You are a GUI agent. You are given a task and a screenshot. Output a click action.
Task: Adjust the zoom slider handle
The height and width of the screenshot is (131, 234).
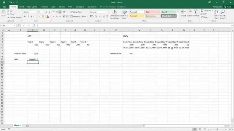(217, 129)
